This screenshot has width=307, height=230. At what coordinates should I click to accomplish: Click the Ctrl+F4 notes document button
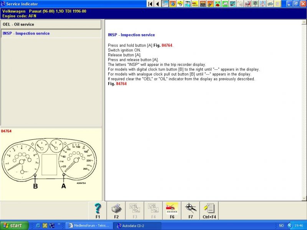[x=209, y=210]
